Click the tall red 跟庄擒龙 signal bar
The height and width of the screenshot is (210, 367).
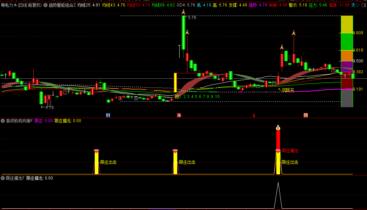coord(278,140)
